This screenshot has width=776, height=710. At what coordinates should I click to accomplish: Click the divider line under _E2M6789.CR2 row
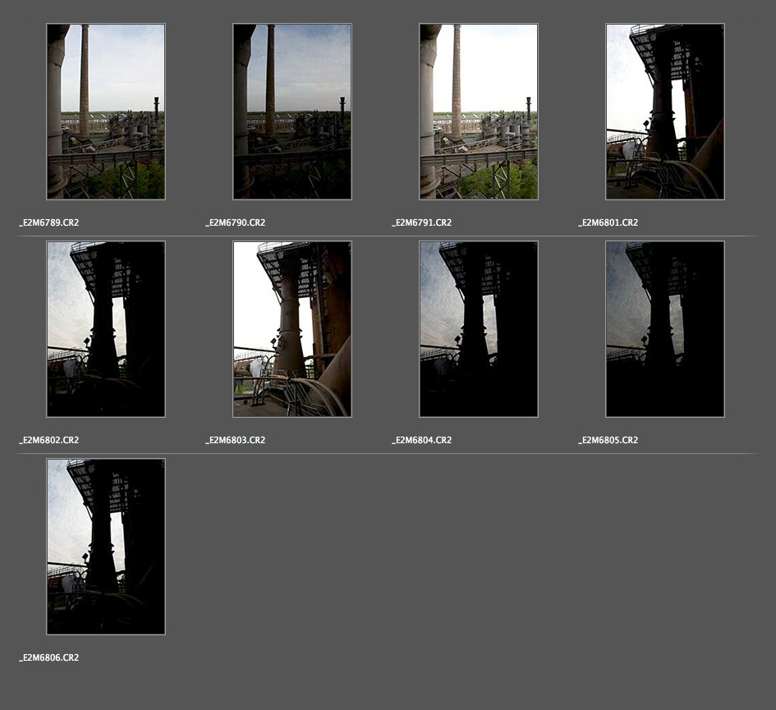[386, 236]
